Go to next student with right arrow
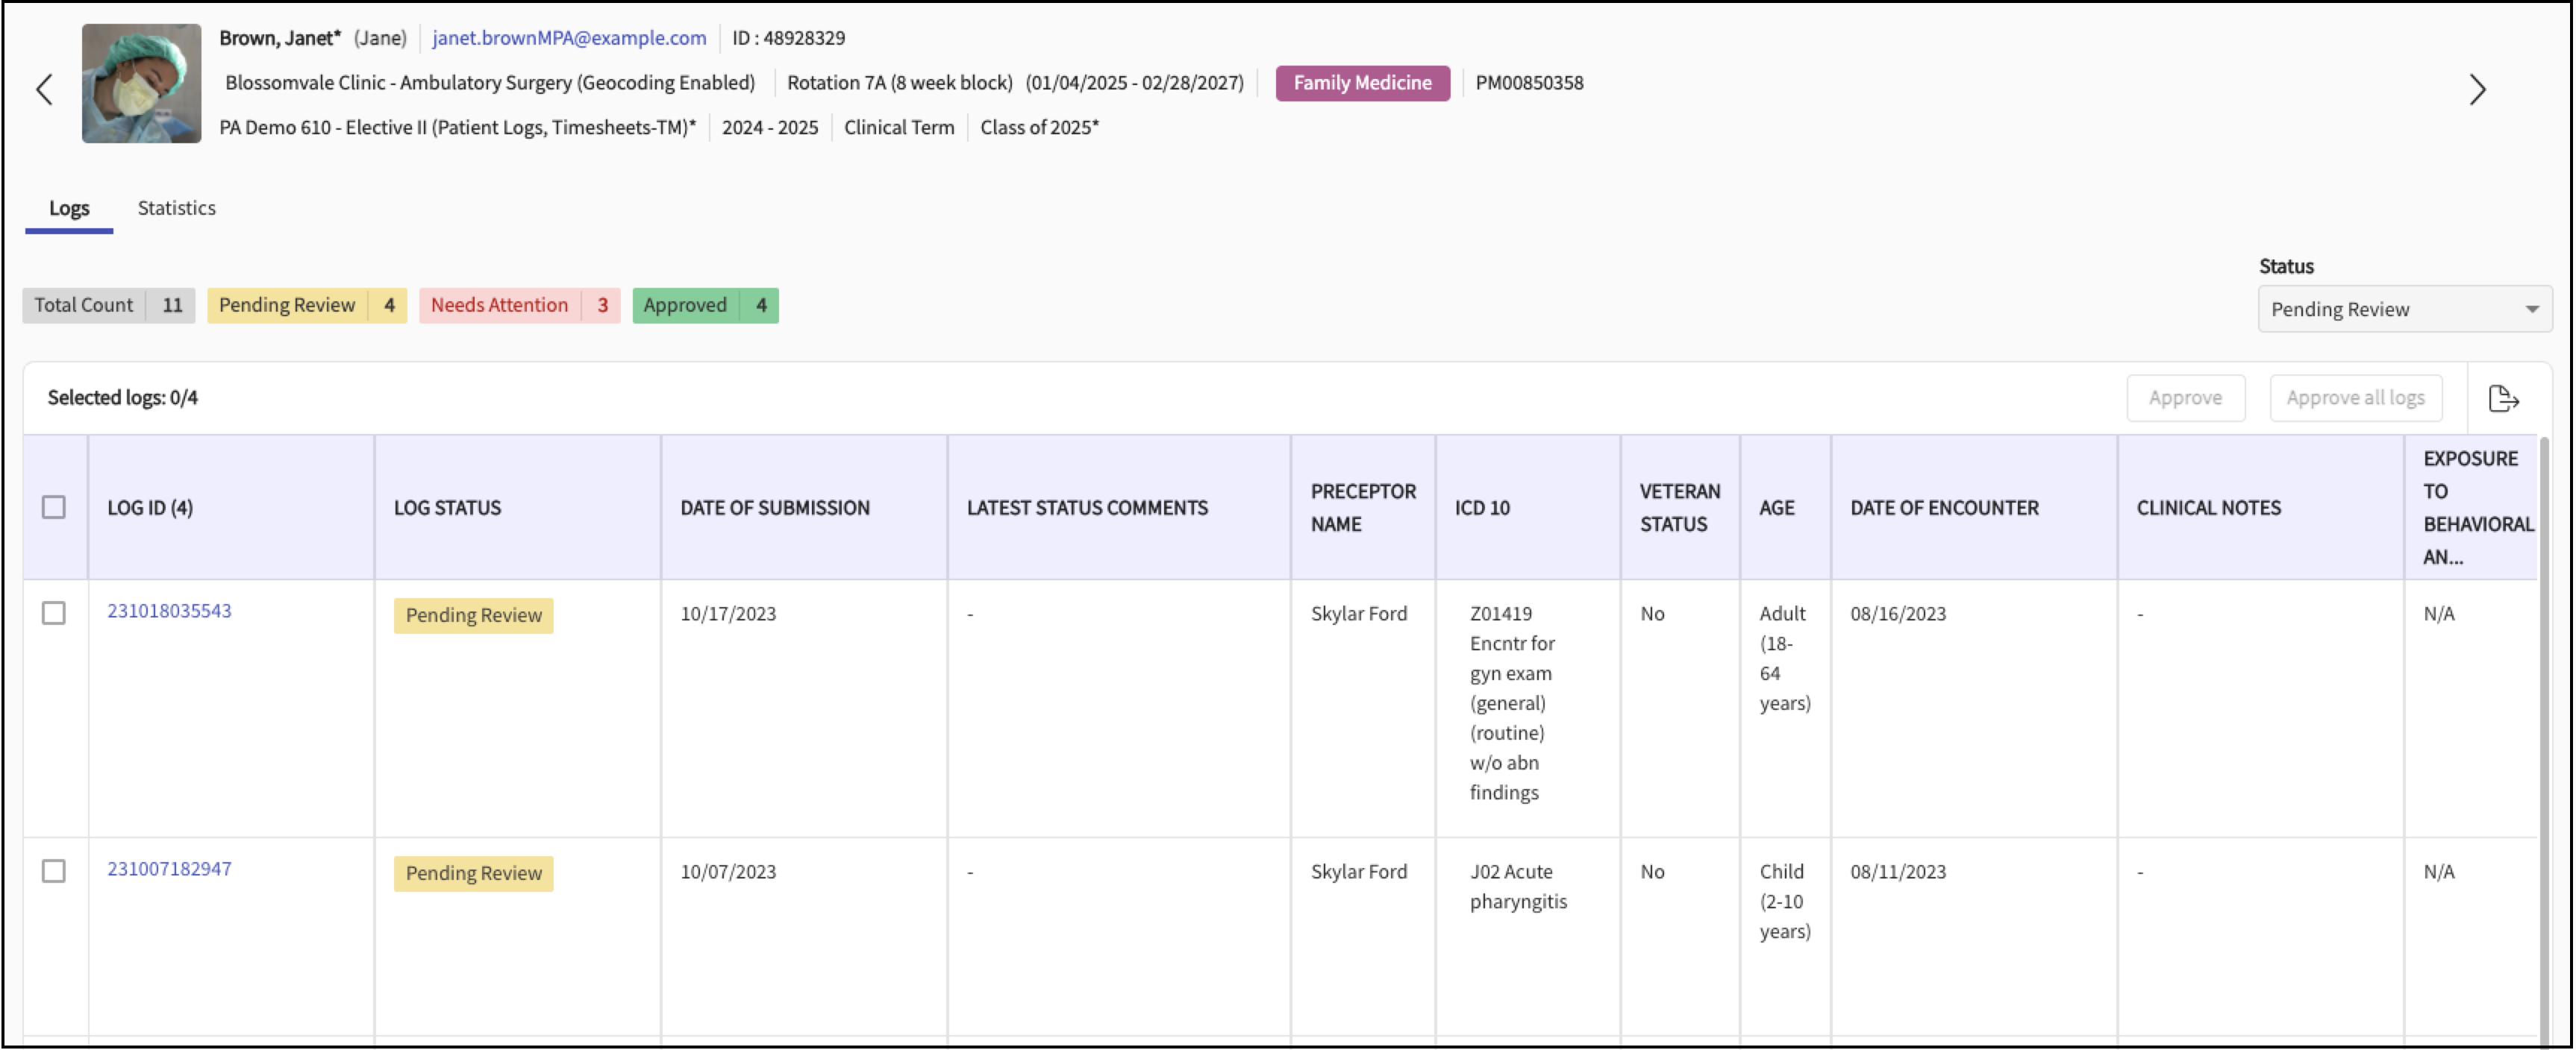2576x1050 pixels. [2476, 90]
